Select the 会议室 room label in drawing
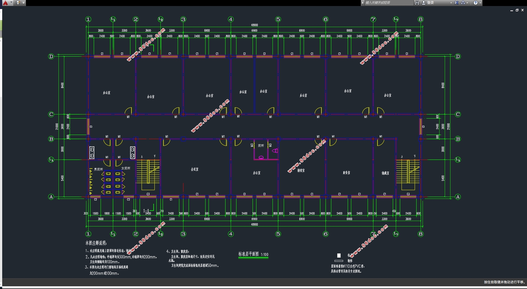527x289 pixels. (x=195, y=169)
